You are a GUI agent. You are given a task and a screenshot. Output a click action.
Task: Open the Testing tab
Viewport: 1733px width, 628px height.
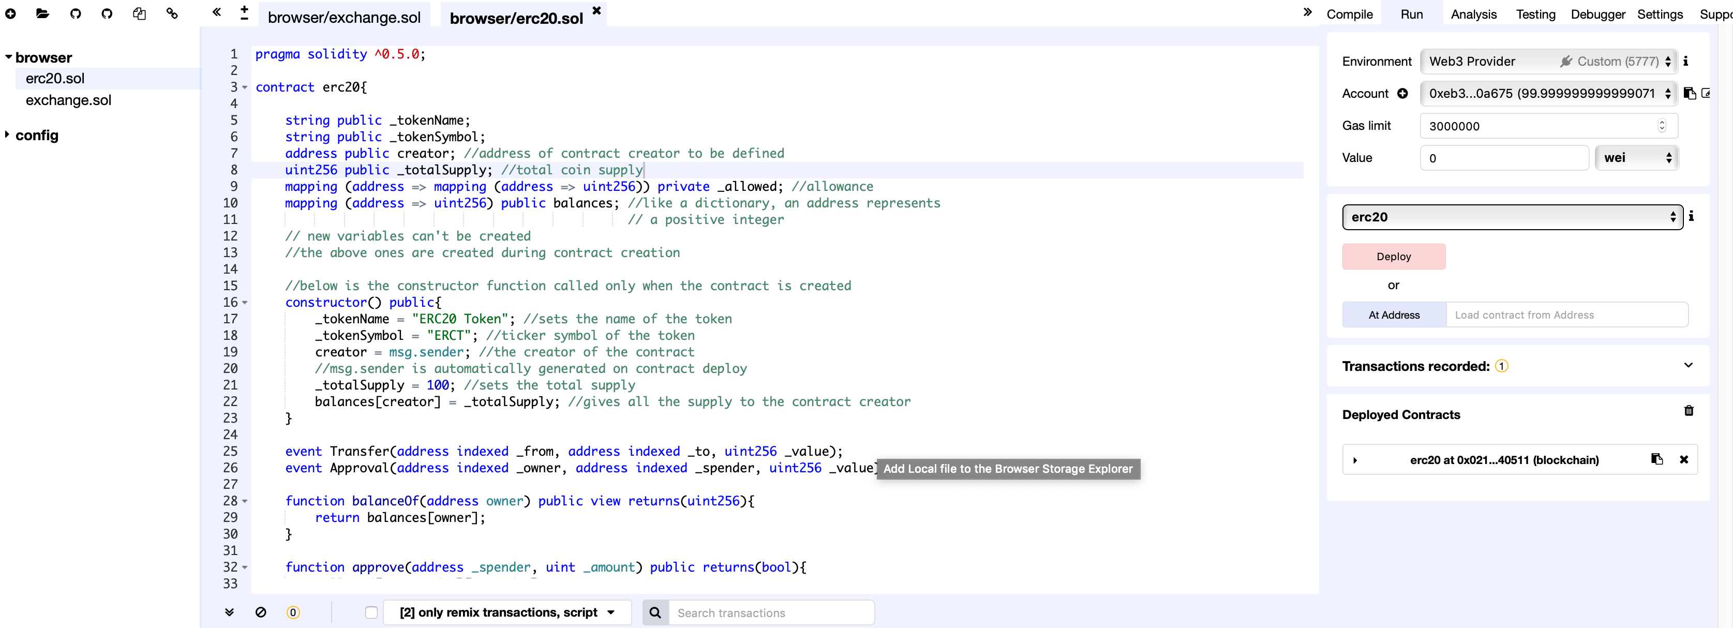pyautogui.click(x=1535, y=14)
